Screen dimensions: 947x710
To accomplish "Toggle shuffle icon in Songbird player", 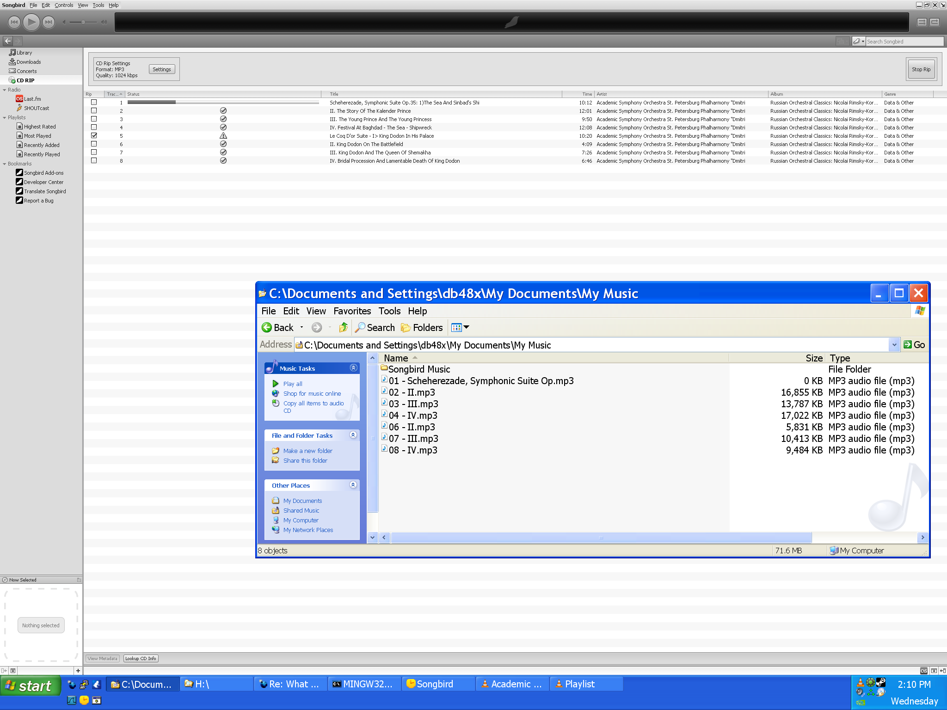I will (922, 22).
